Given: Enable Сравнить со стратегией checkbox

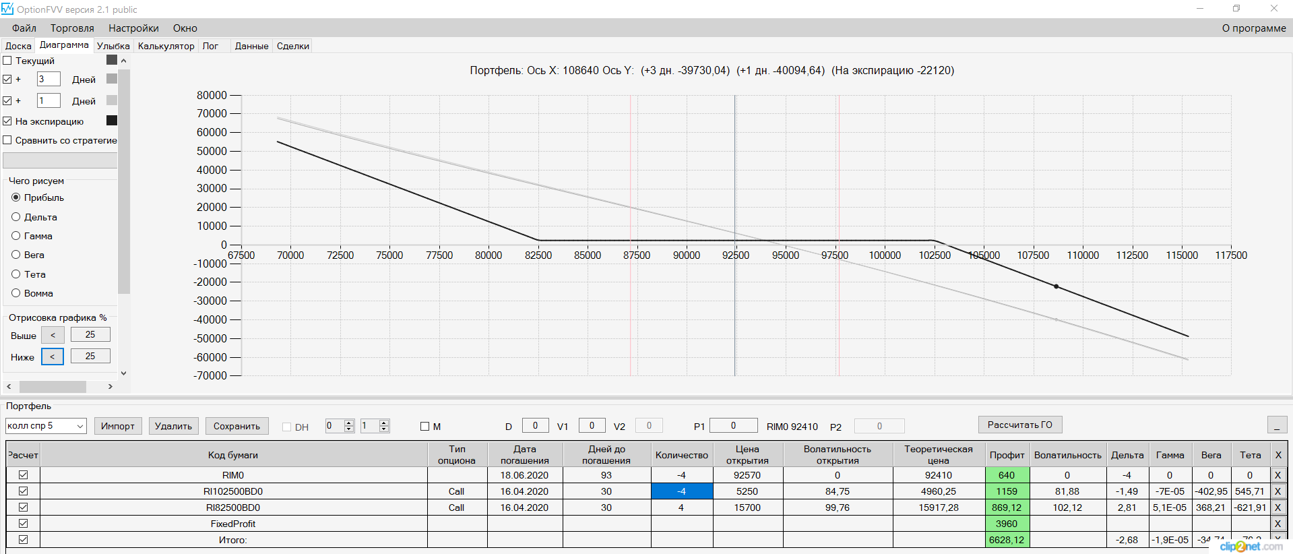Looking at the screenshot, I should (x=7, y=140).
